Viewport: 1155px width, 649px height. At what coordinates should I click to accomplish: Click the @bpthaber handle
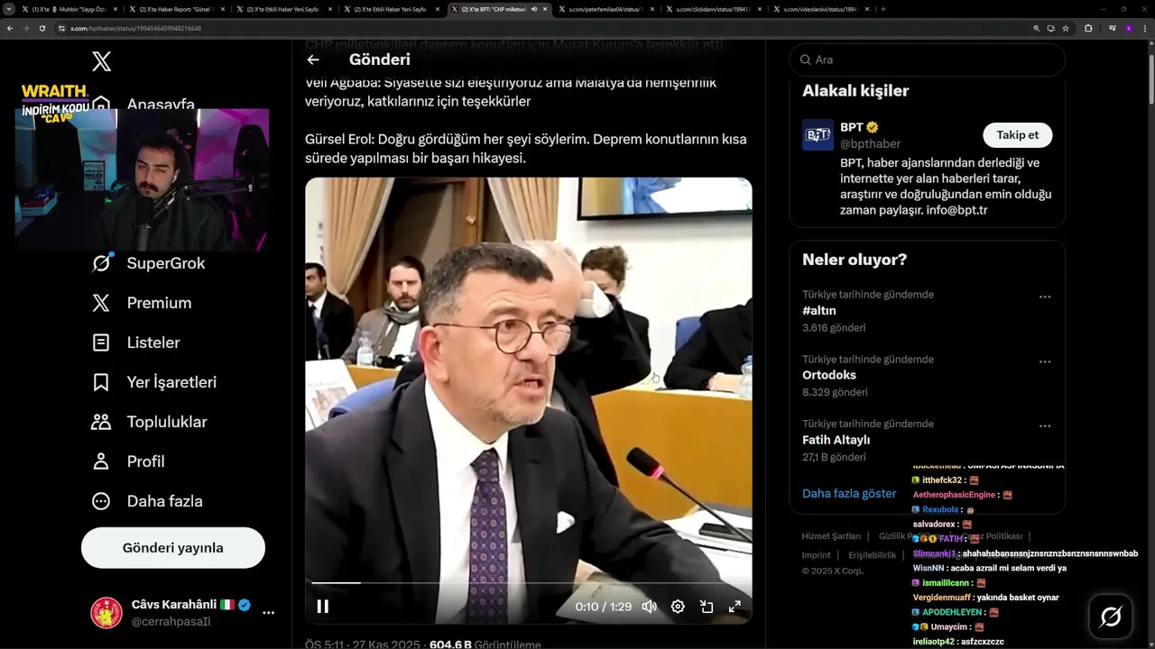tap(870, 144)
